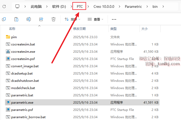The width and height of the screenshot is (181, 120).
Task: Sort by 类型 column header
Action: [x=114, y=29]
